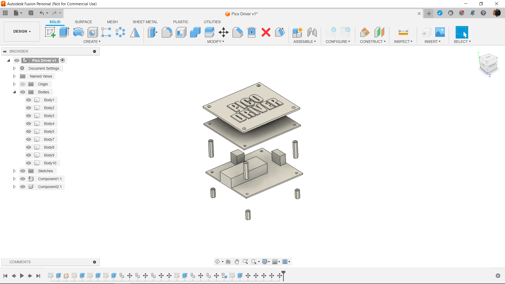Toggle visibility of Body10

pos(29,163)
